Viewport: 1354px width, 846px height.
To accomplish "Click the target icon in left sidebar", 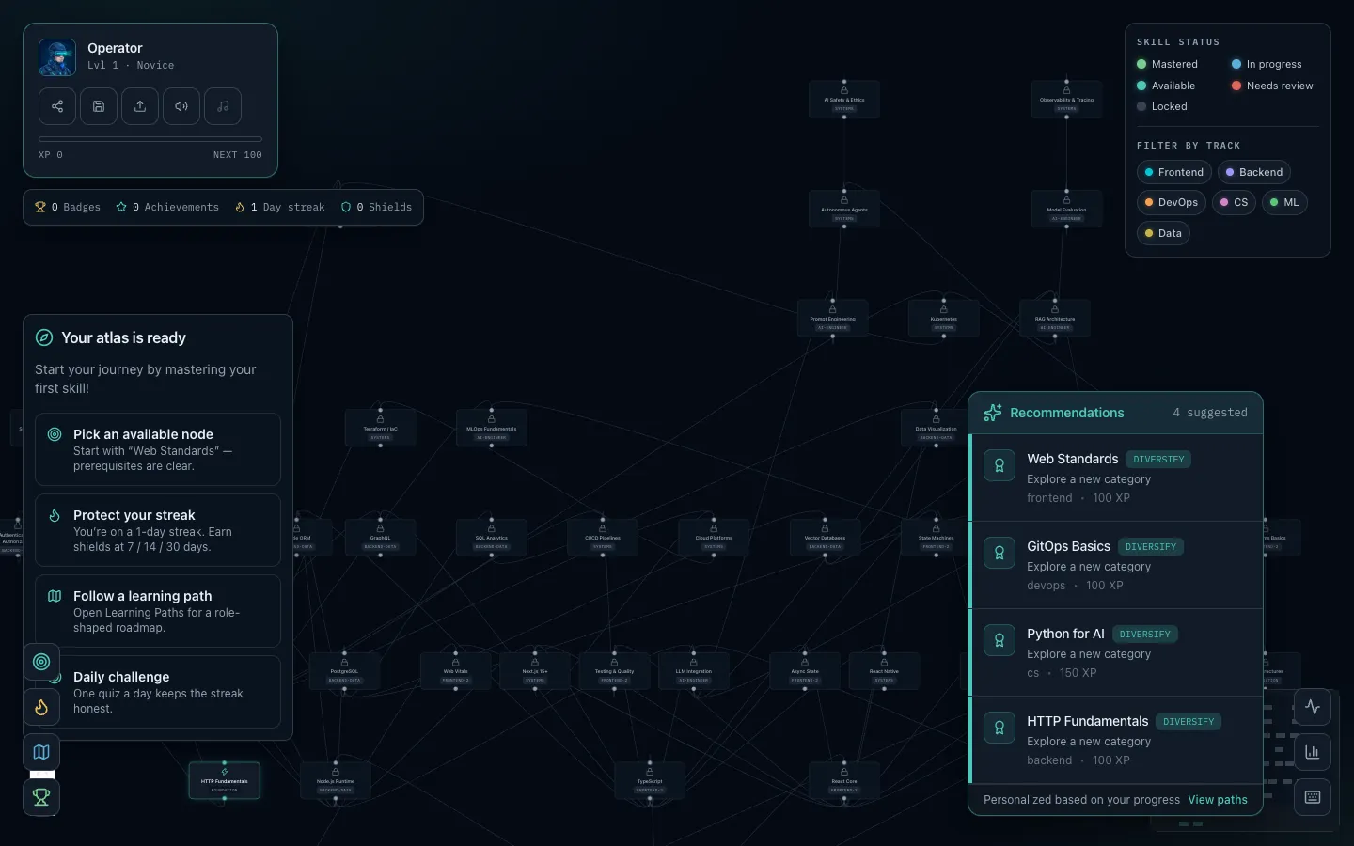I will pos(41,662).
